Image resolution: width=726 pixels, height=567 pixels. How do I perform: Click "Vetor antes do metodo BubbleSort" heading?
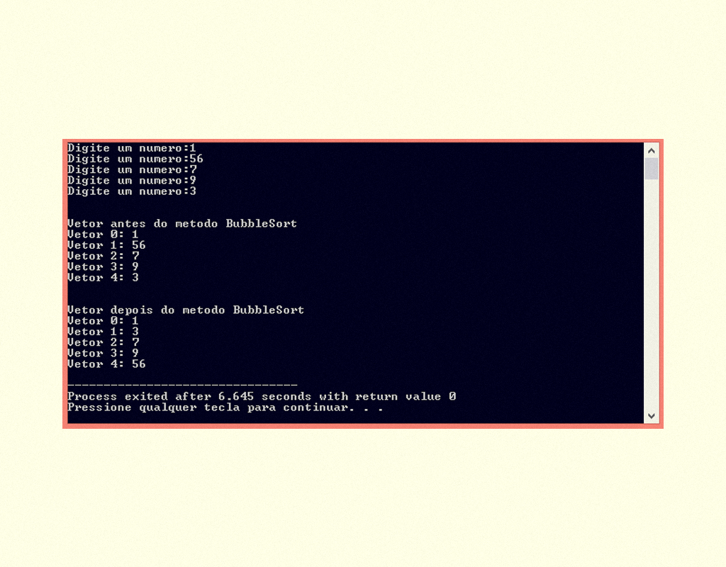coord(182,223)
